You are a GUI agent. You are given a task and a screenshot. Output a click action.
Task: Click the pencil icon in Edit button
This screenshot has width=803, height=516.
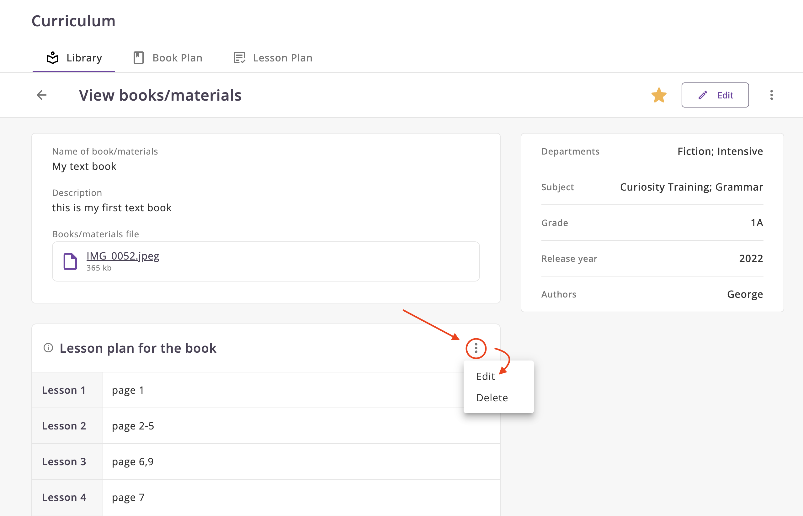coord(702,95)
